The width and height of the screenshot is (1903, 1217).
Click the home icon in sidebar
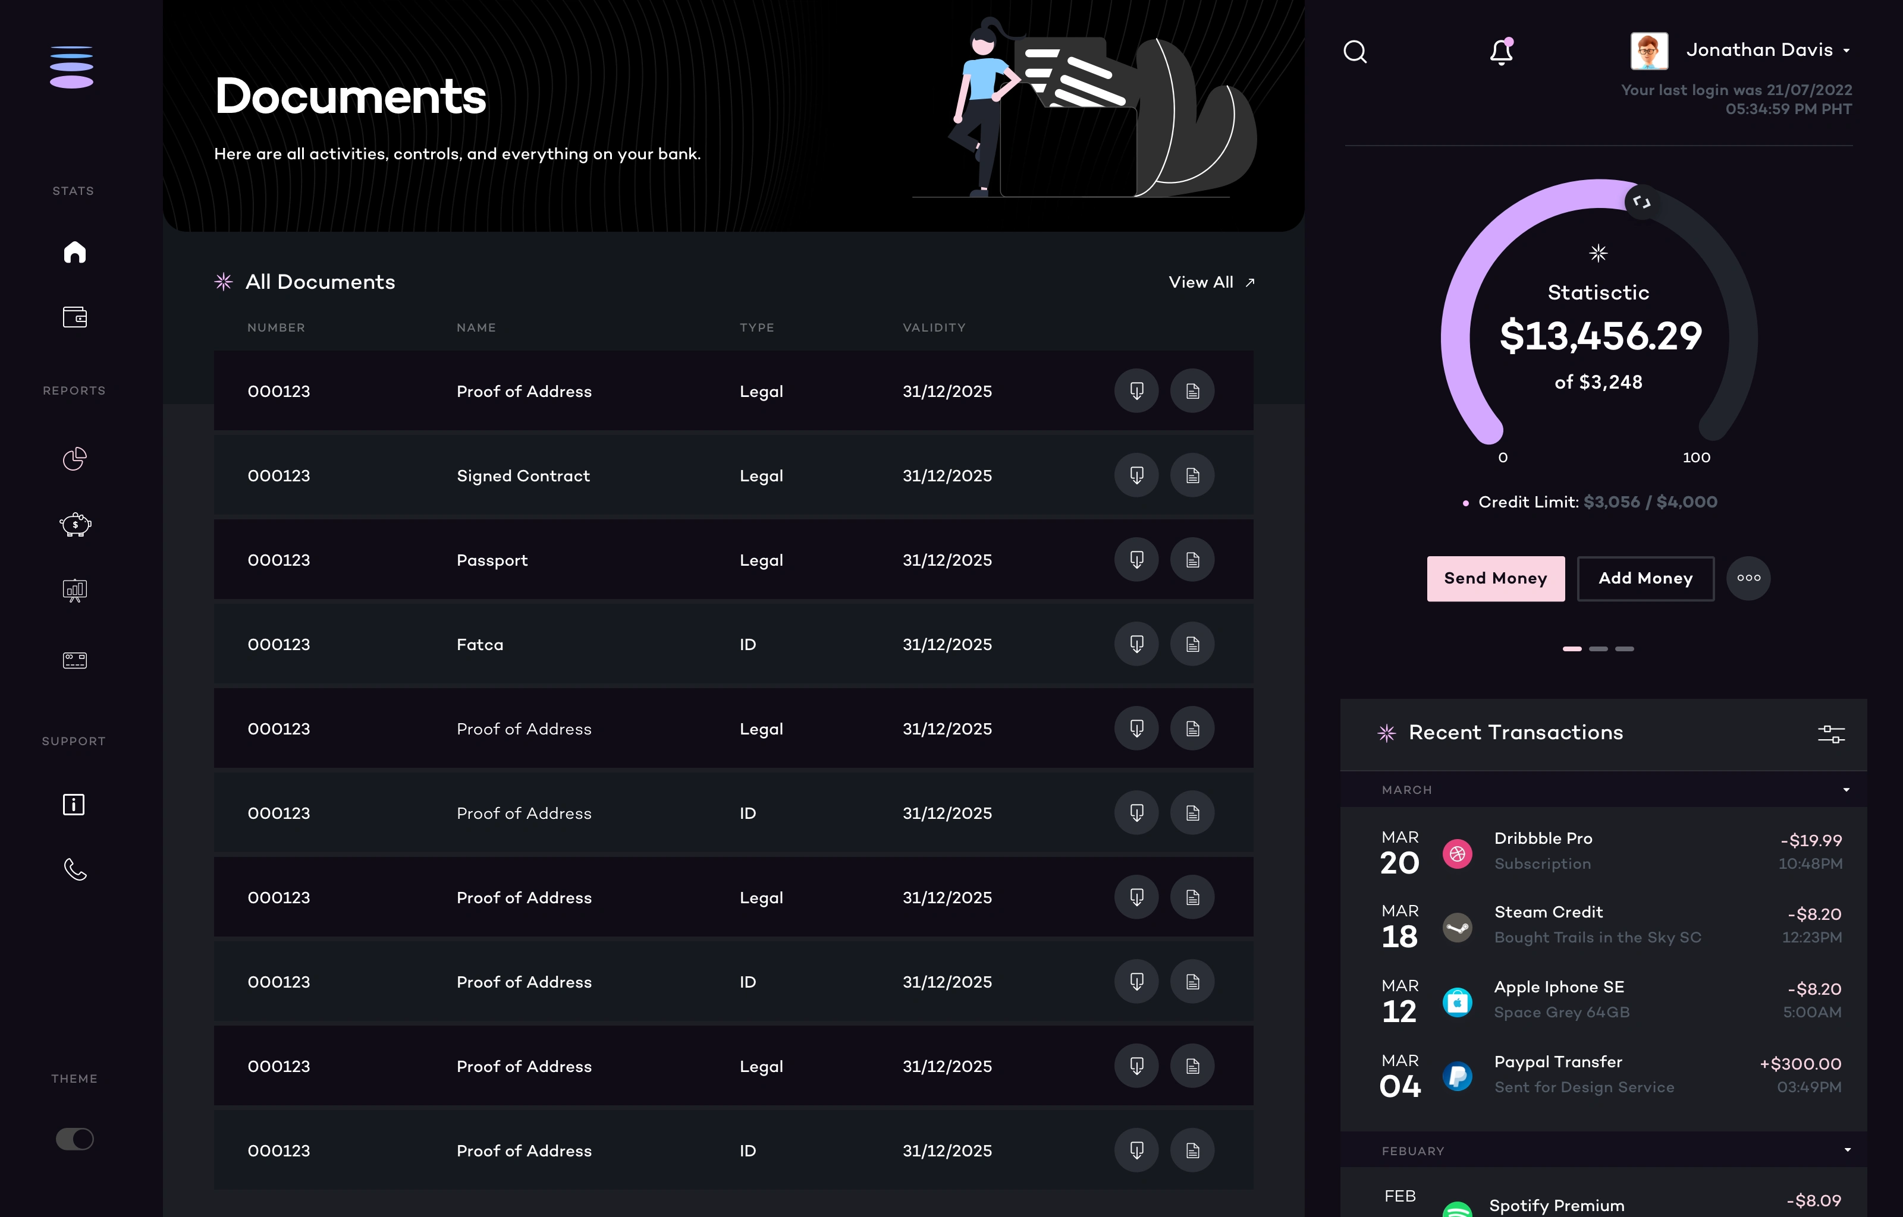coord(74,252)
